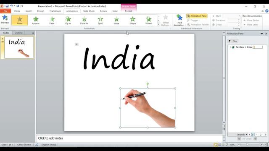Click the Add Animation button
Image resolution: width=269 pixels, height=151 pixels.
[179, 20]
